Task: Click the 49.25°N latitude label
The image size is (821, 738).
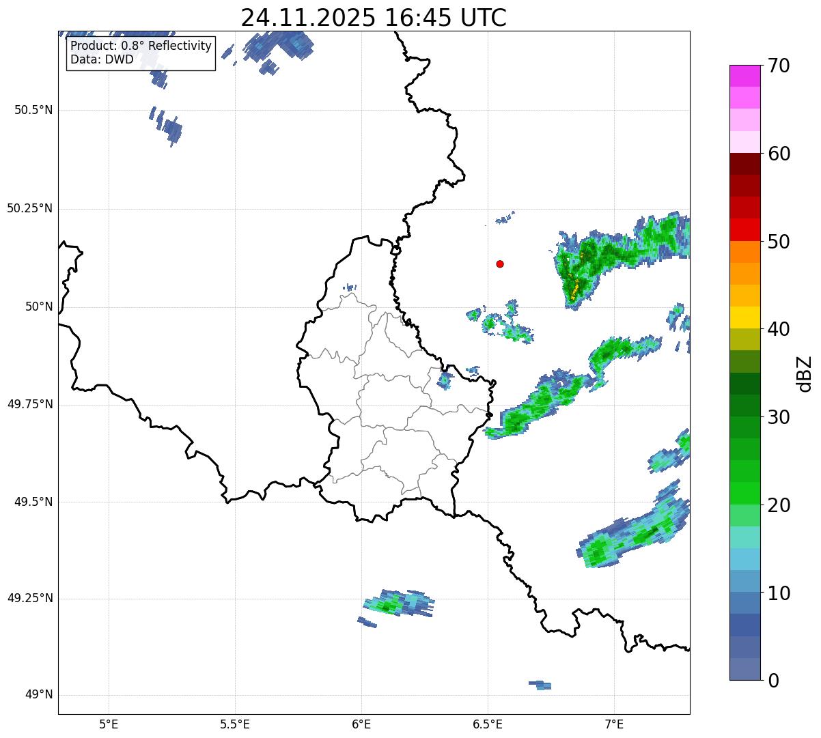Action: (x=29, y=598)
